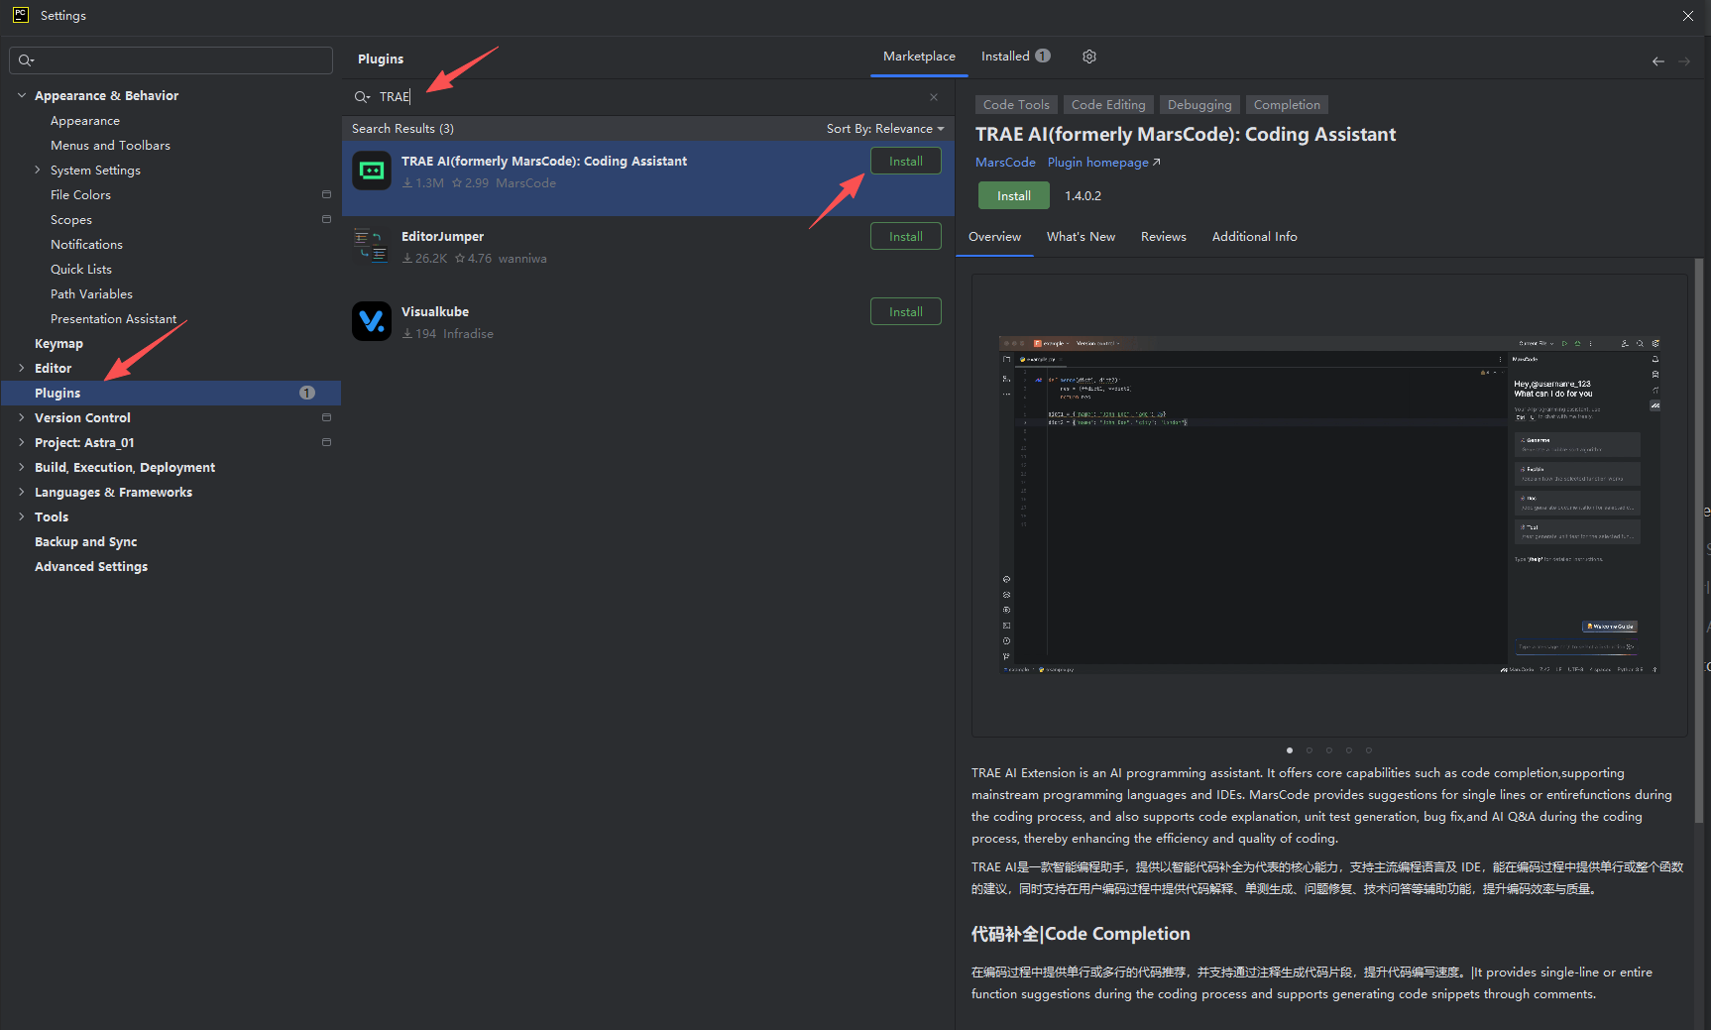Viewport: 1711px width, 1030px height.
Task: Clear the plugin search text with X
Action: tap(934, 97)
